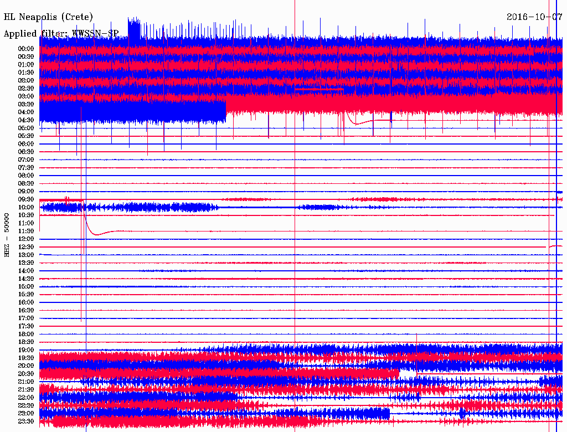The image size is (567, 432).
Task: Select the 23:30 time label
Action: tap(26, 421)
